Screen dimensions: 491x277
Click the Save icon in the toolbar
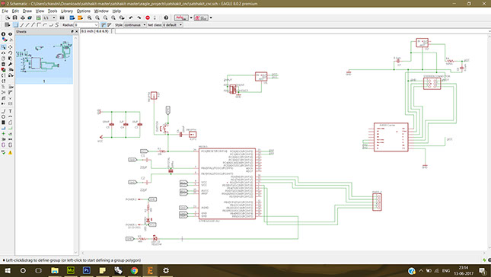14,18
